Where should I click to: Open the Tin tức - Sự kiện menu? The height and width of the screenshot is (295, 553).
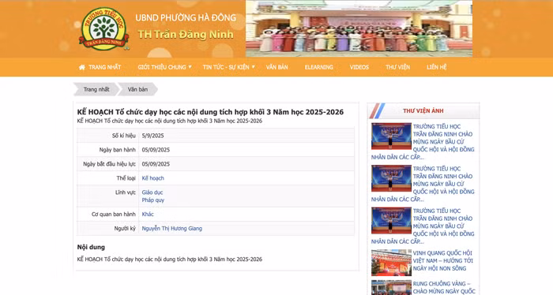pos(226,67)
